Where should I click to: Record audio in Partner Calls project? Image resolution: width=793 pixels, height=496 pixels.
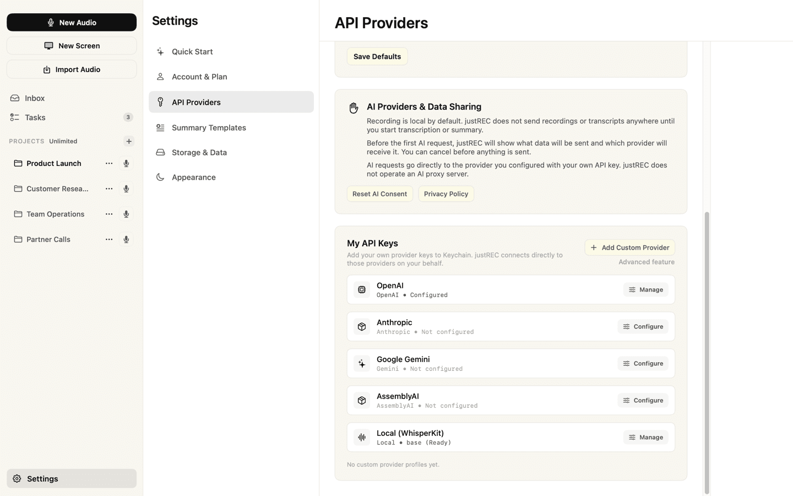(x=126, y=239)
